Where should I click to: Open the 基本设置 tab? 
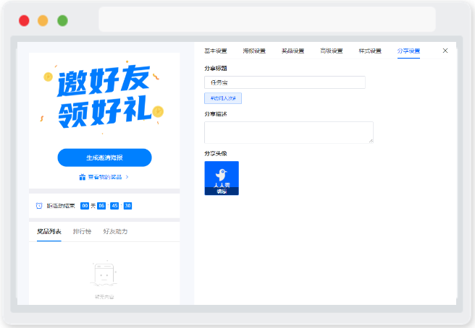coord(215,51)
